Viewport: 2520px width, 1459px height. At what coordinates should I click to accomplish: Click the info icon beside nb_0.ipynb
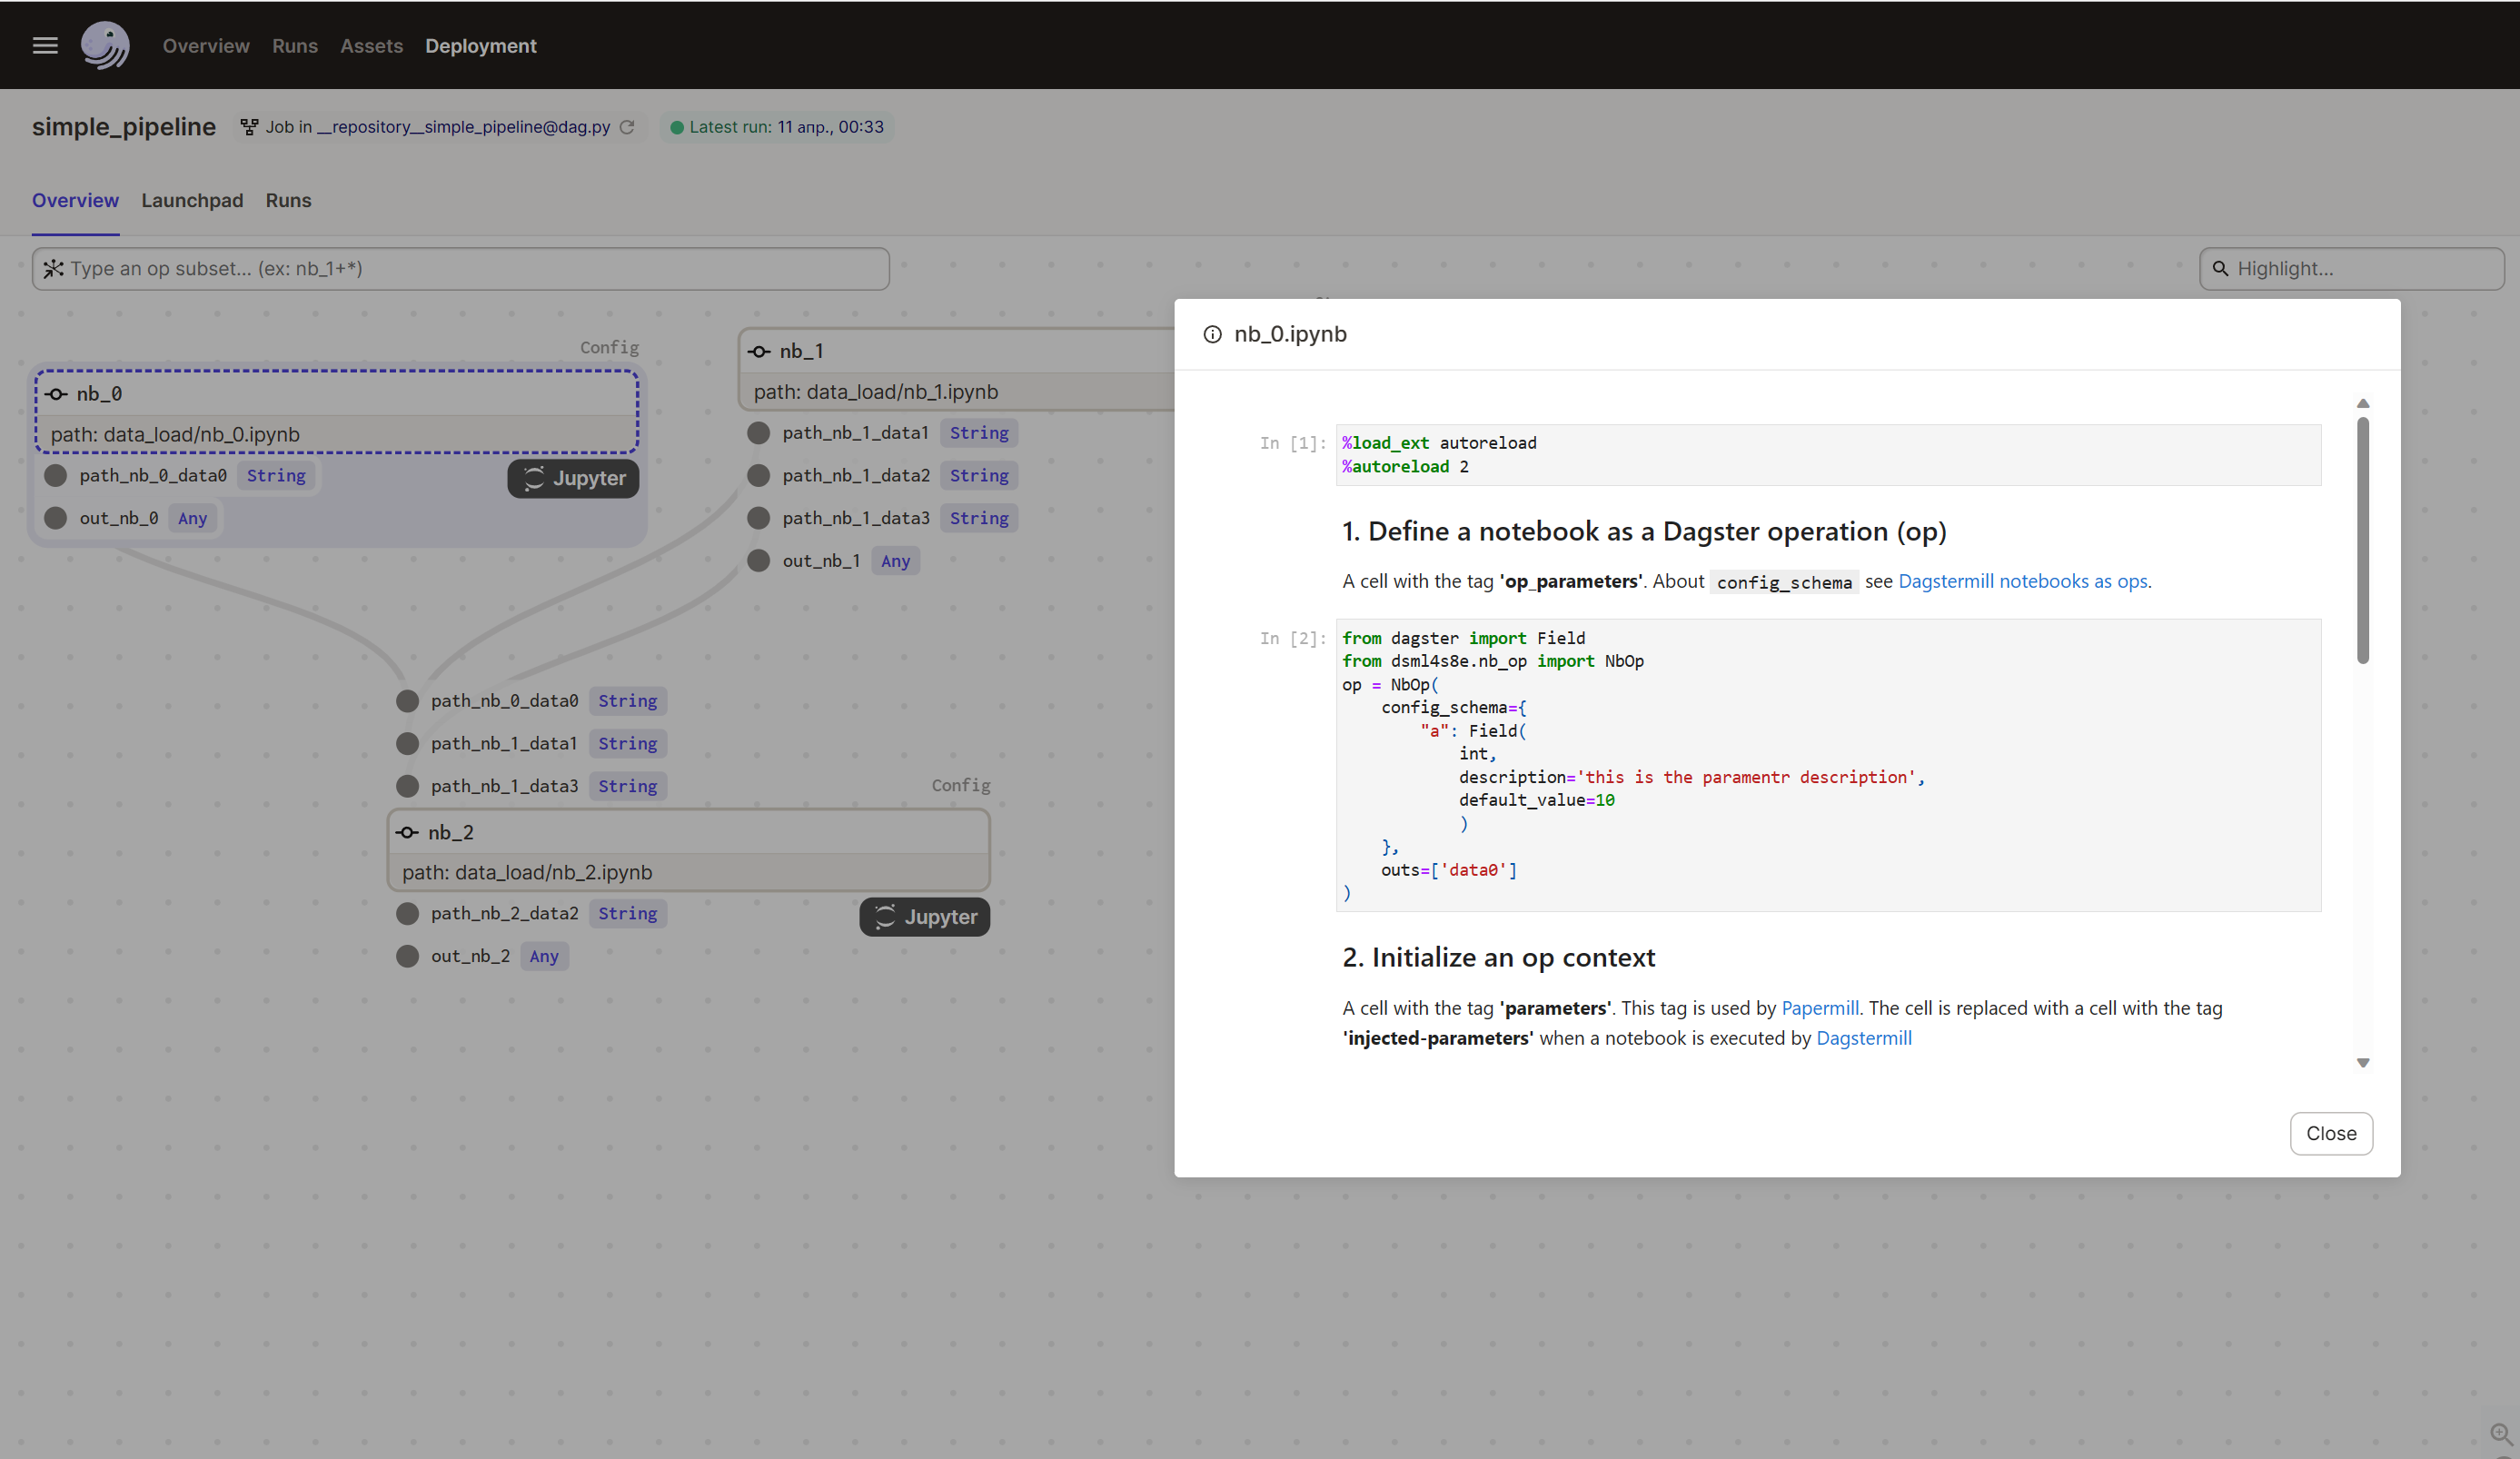1212,334
